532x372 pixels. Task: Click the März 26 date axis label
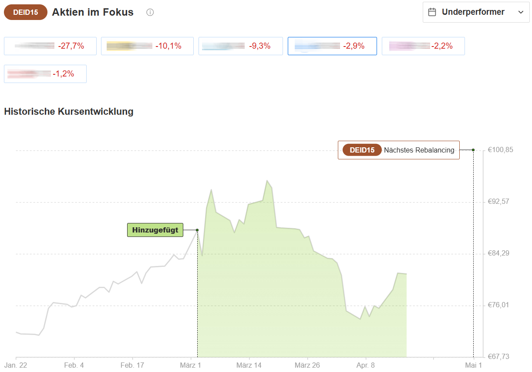(x=307, y=365)
